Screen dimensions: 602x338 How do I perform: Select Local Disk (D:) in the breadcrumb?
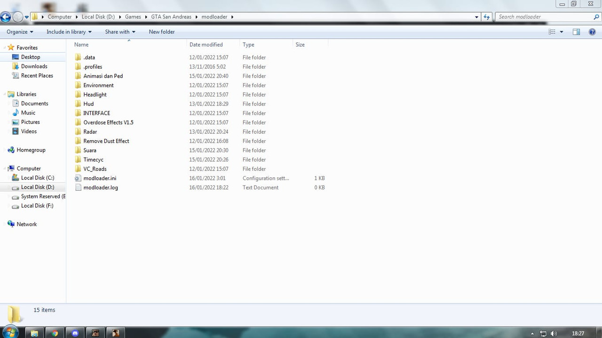click(x=98, y=17)
